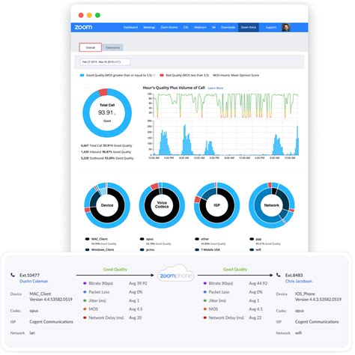Click the 'lan' network value

click(32, 333)
